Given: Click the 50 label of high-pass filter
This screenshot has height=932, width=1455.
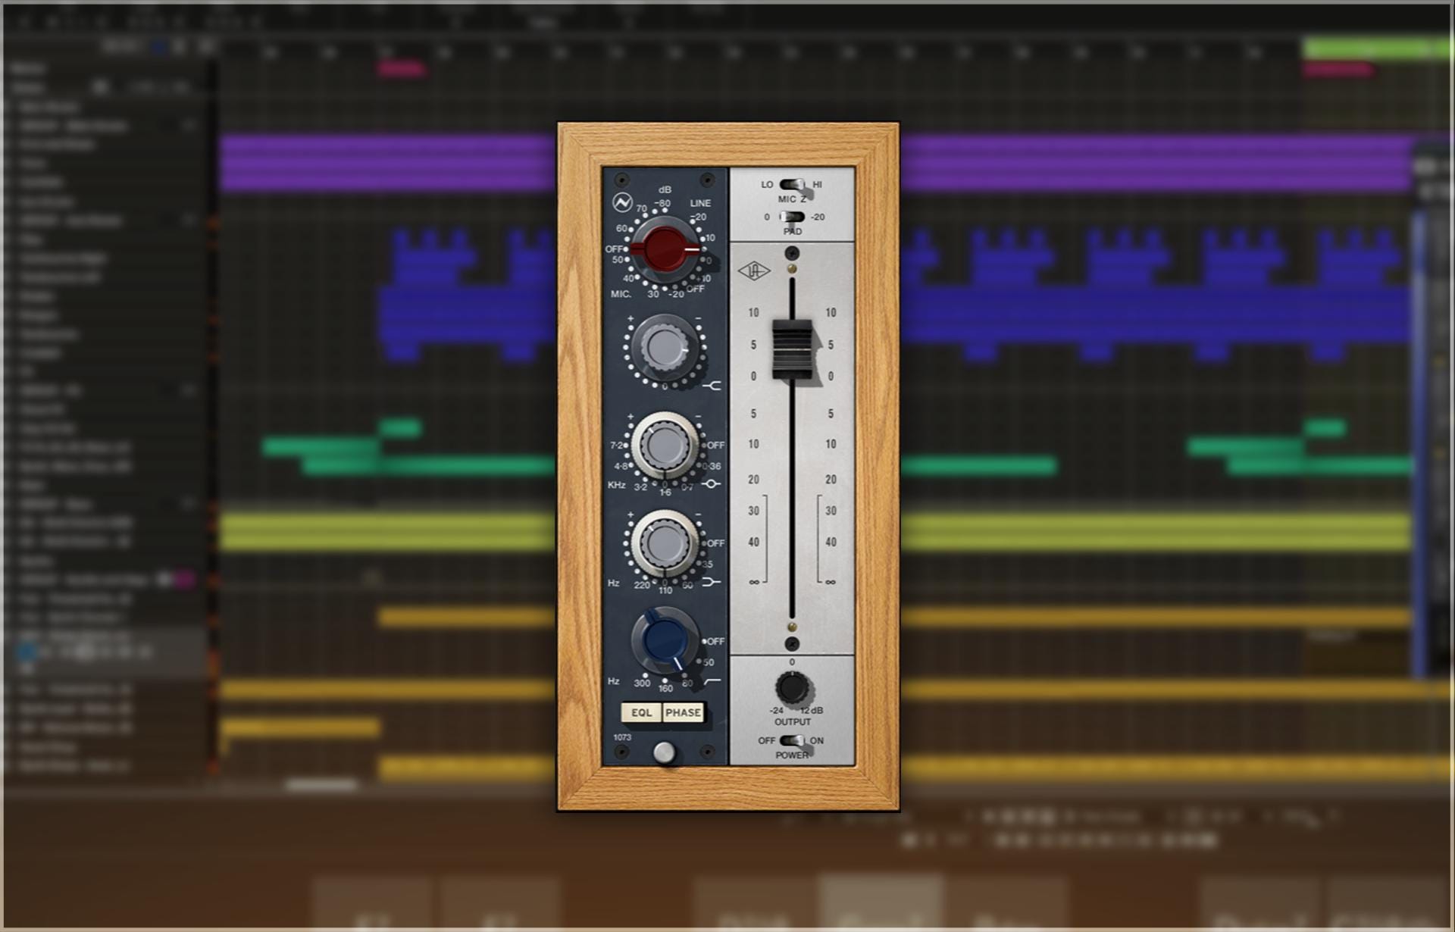Looking at the screenshot, I should coord(709,662).
